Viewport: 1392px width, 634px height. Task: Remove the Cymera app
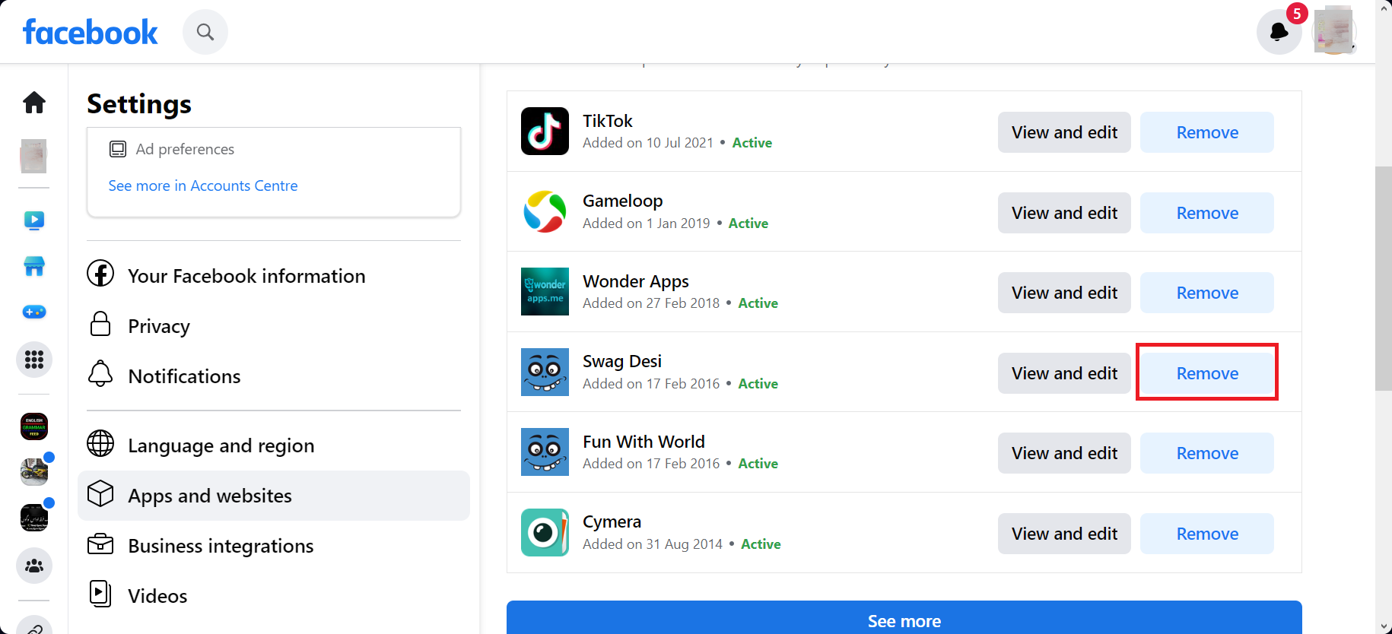[1207, 534]
